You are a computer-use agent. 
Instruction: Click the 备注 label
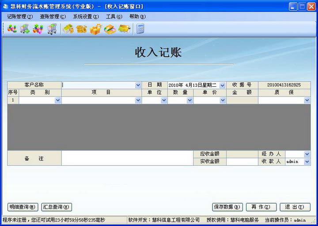click(34, 159)
